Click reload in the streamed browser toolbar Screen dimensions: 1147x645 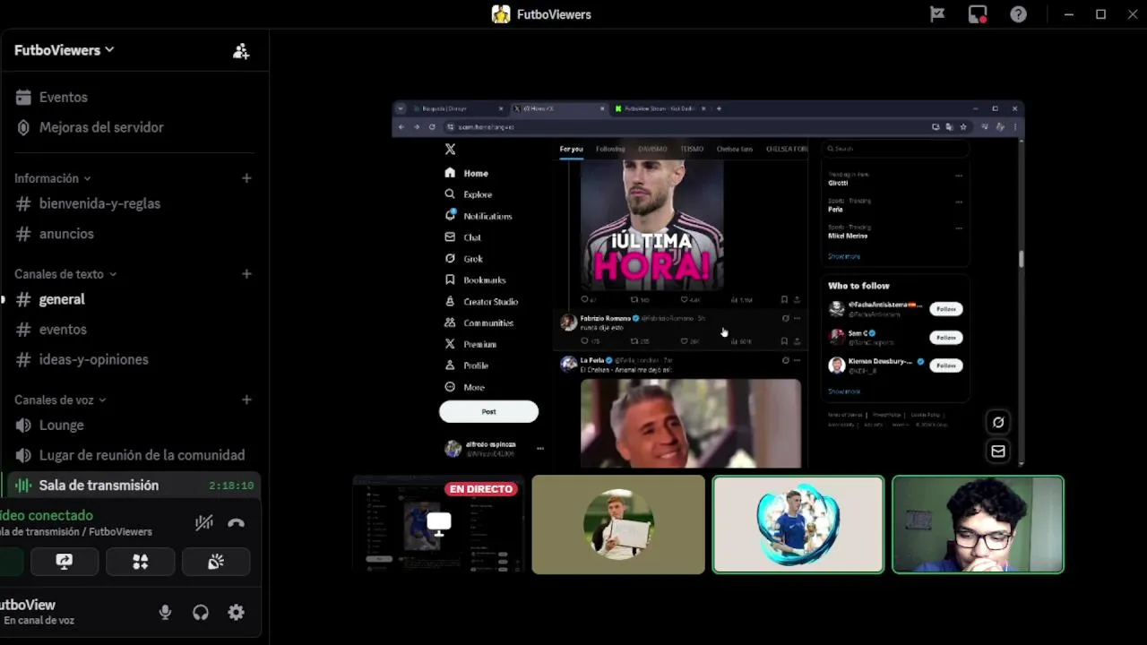432,127
